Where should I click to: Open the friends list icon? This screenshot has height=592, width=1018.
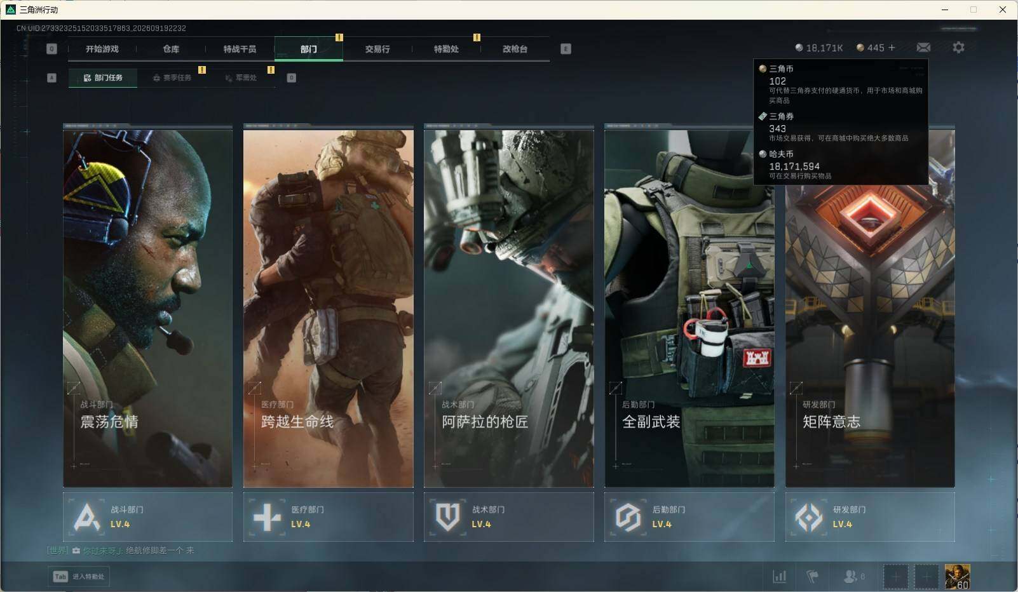pyautogui.click(x=850, y=576)
